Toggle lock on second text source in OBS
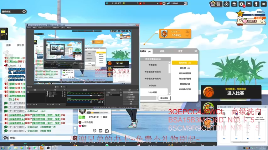Image resolution: width=268 pixels, height=150 pixels. pyautogui.click(x=65, y=94)
